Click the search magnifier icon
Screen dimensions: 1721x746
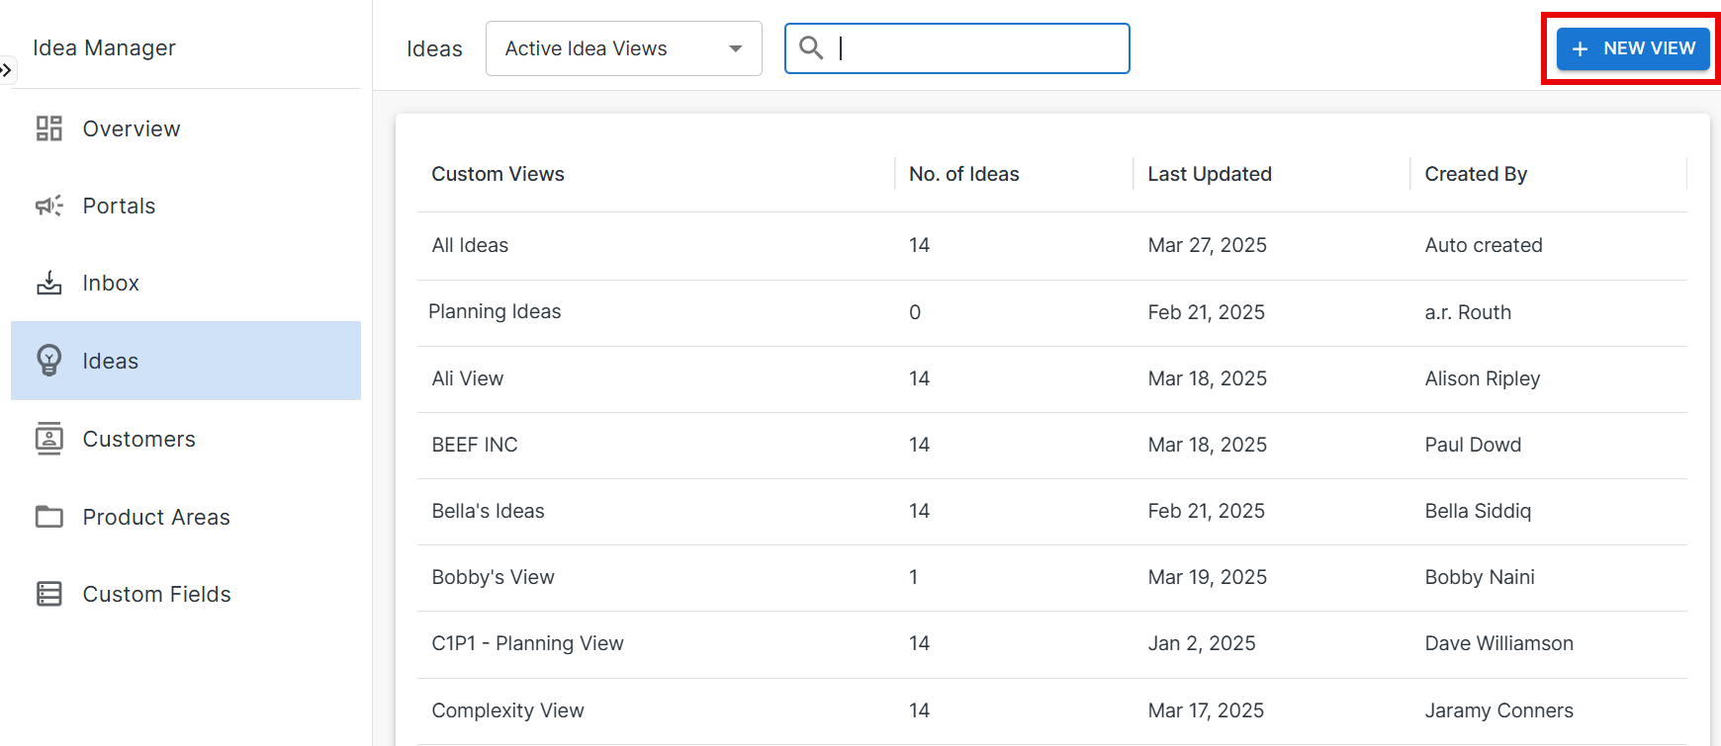click(x=811, y=47)
